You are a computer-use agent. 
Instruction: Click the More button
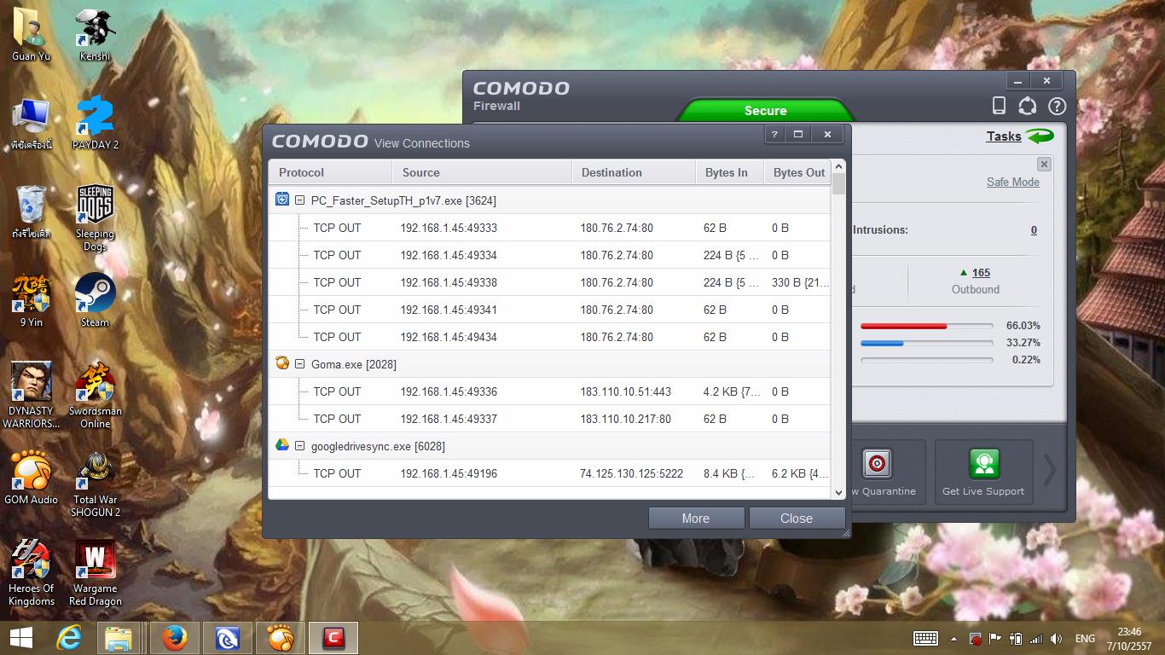696,519
